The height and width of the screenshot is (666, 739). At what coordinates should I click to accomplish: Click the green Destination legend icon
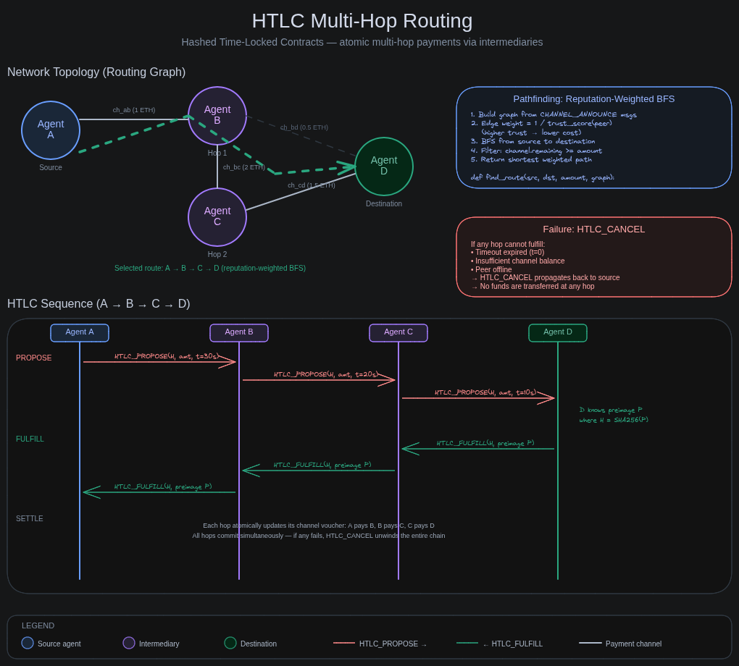click(x=230, y=643)
